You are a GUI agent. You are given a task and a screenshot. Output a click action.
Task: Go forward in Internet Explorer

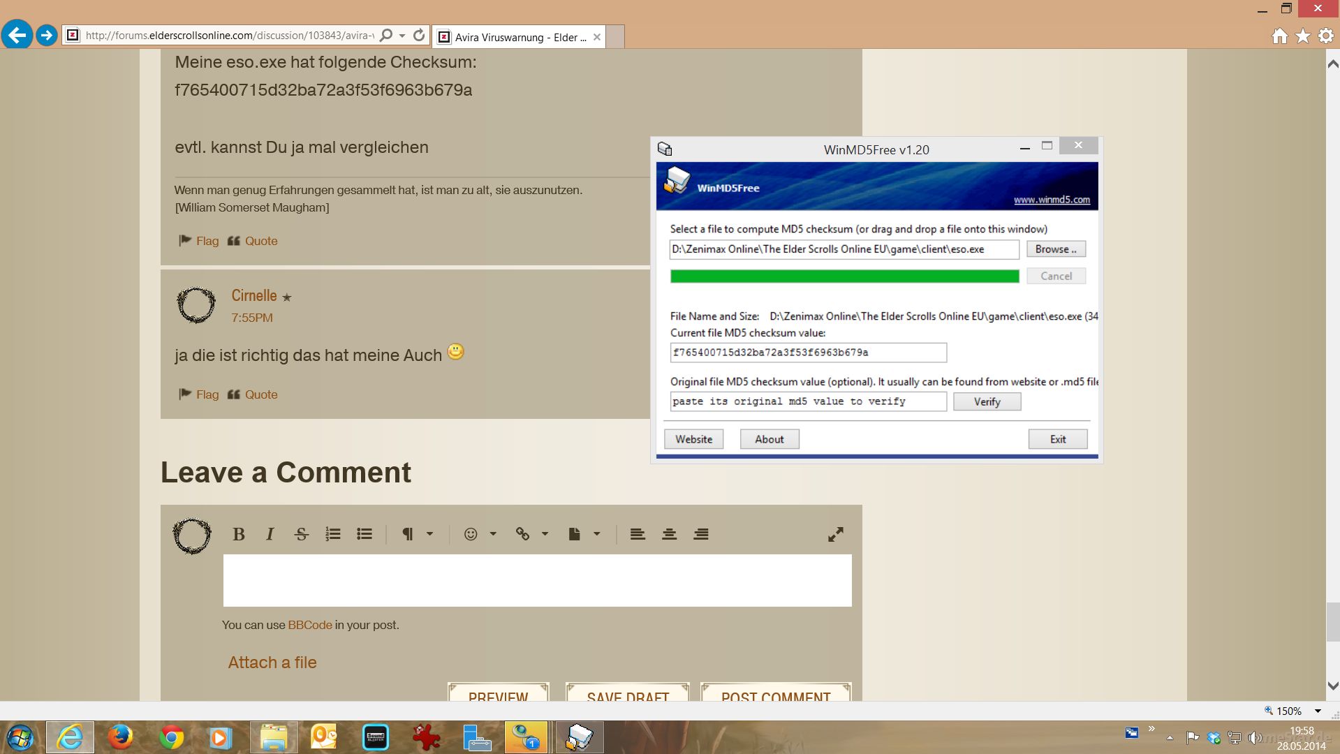pos(47,35)
